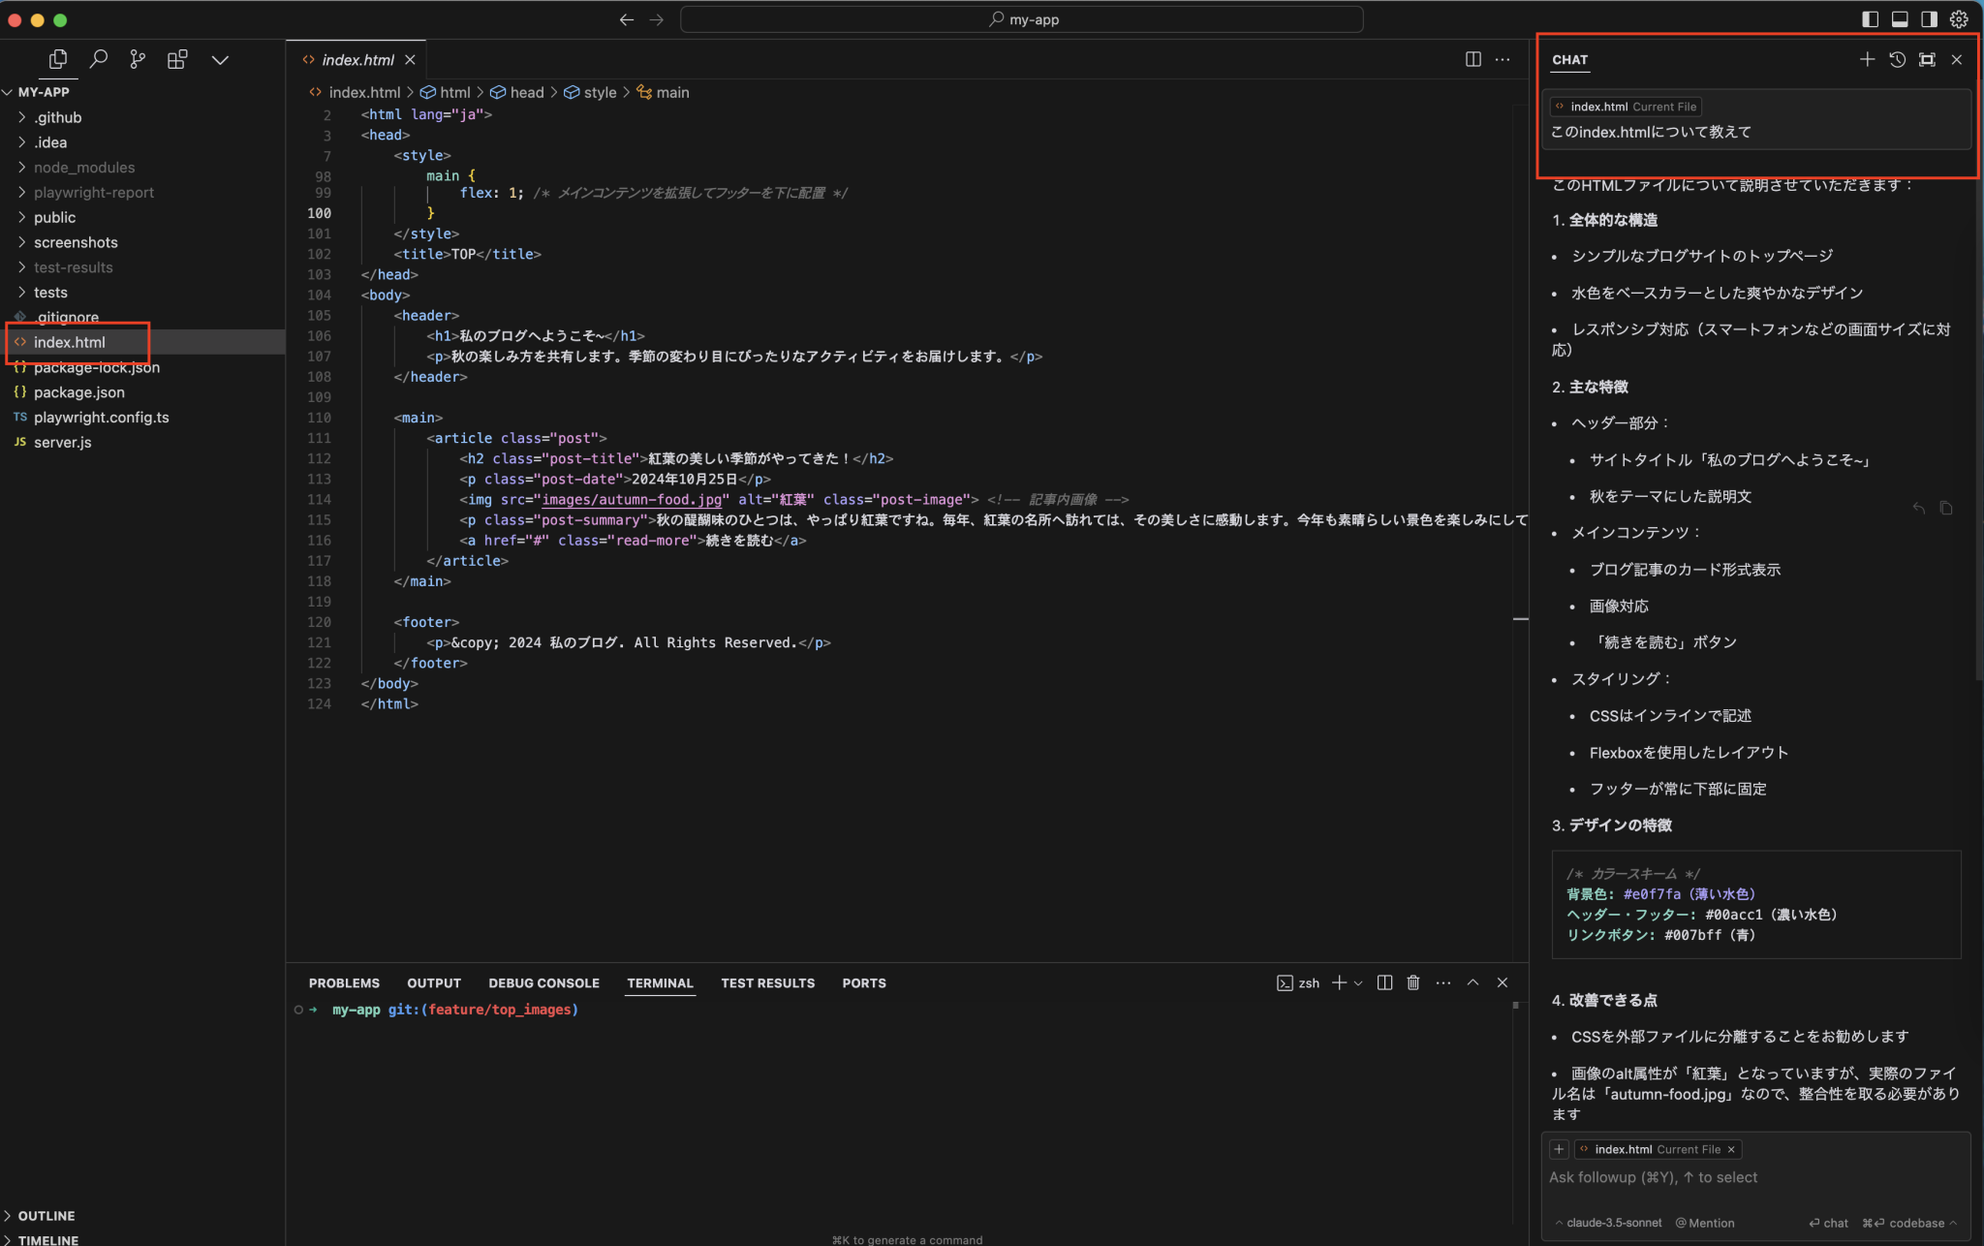Show previous chats history
Image resolution: width=1984 pixels, height=1246 pixels.
[1897, 59]
